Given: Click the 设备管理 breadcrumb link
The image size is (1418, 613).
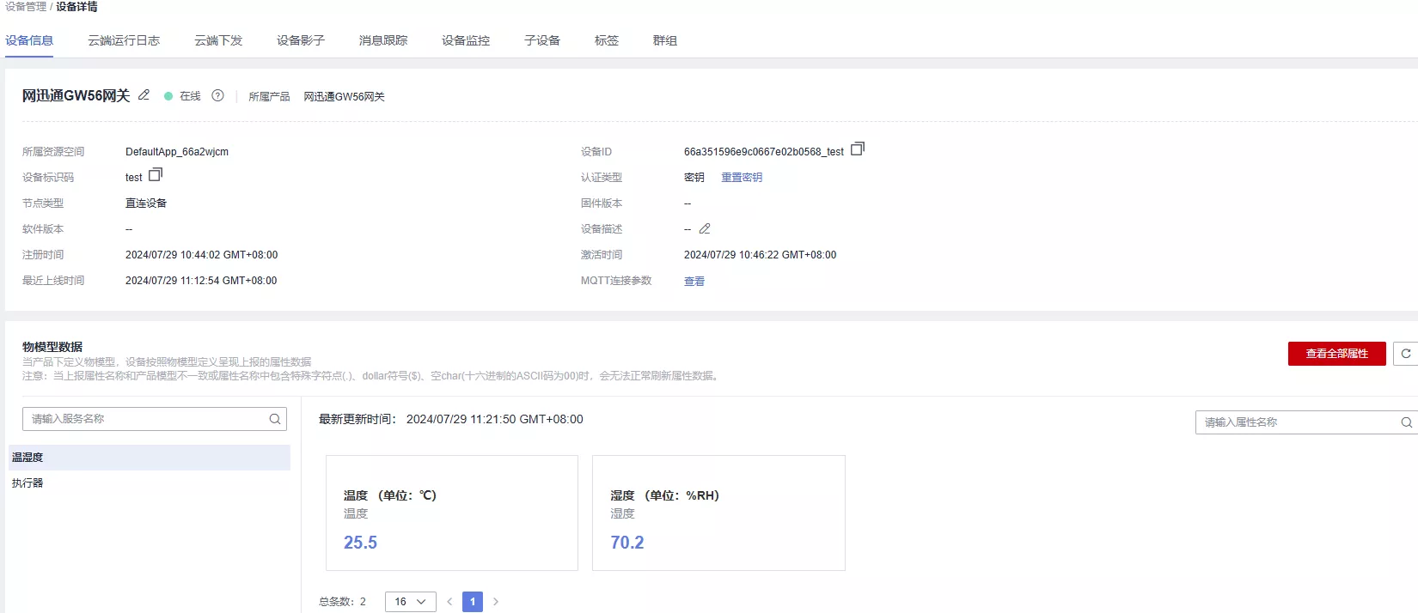Looking at the screenshot, I should coord(26,7).
